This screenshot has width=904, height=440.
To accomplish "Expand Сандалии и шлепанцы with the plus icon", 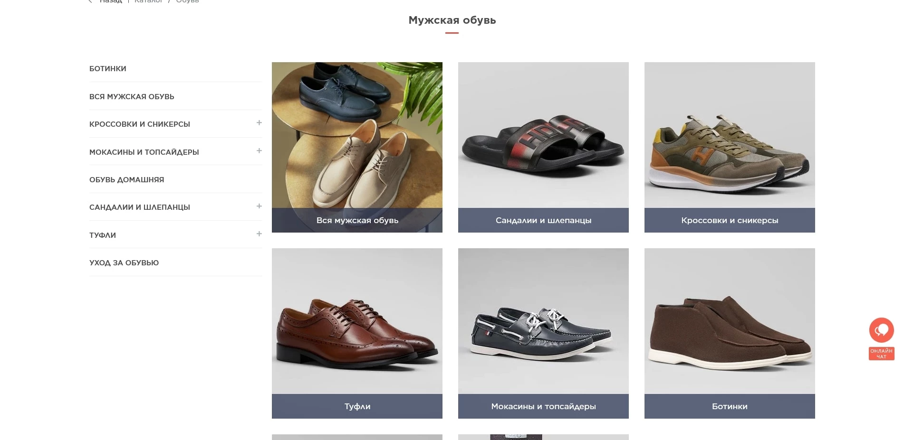I will pyautogui.click(x=259, y=206).
